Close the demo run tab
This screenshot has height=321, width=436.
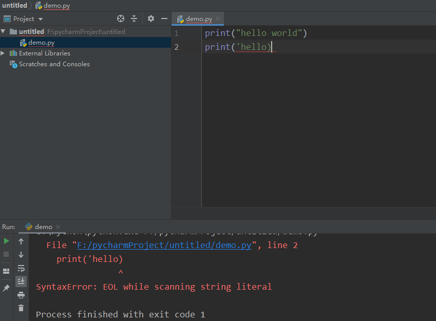[58, 227]
